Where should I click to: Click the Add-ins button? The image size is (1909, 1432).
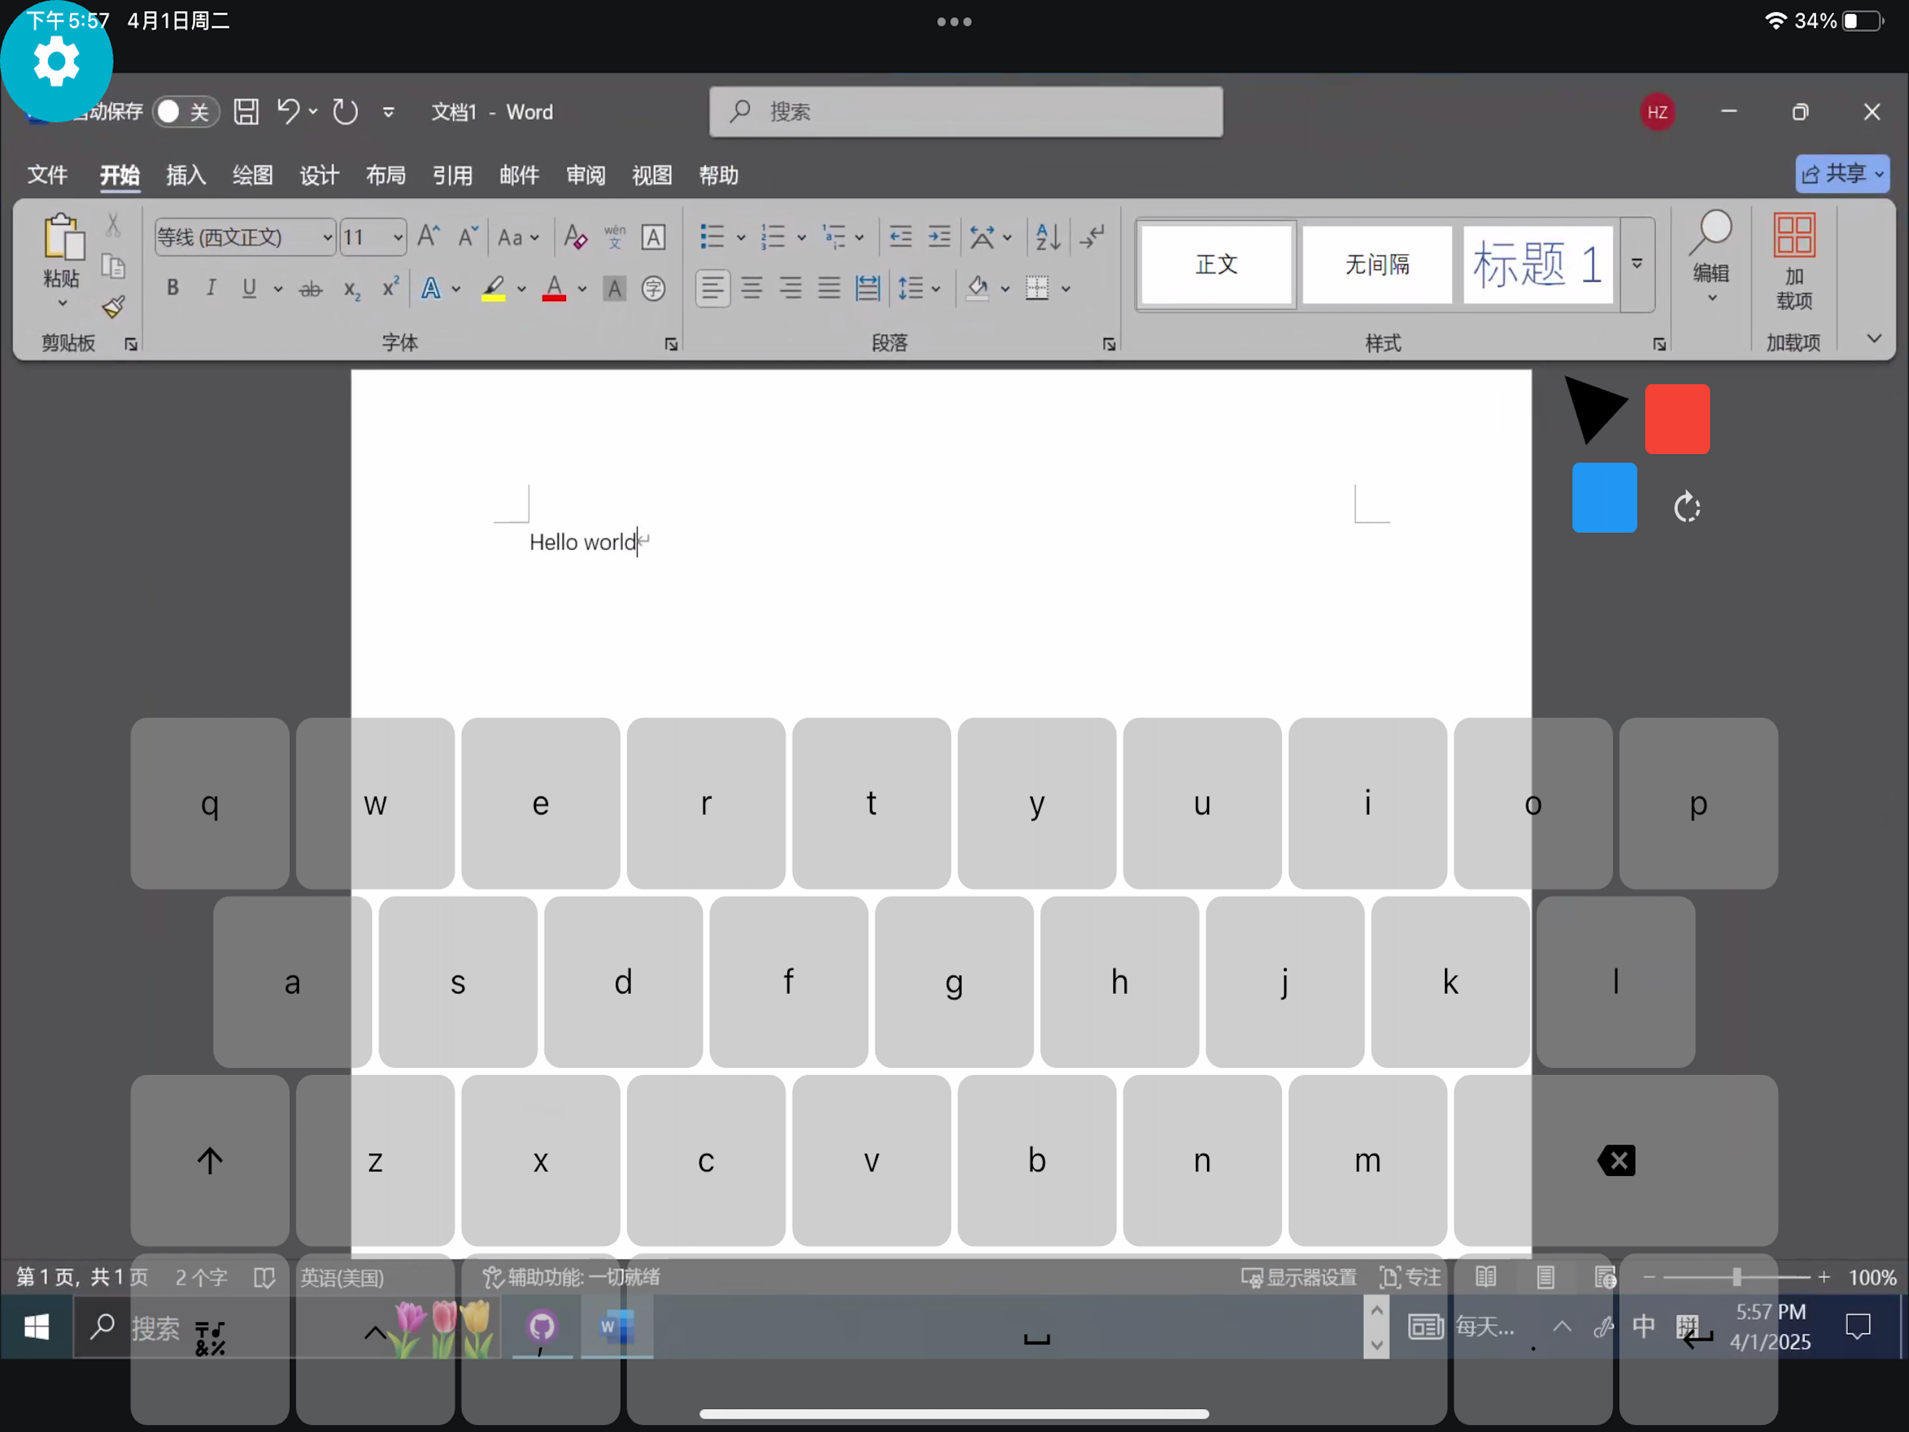(1795, 262)
